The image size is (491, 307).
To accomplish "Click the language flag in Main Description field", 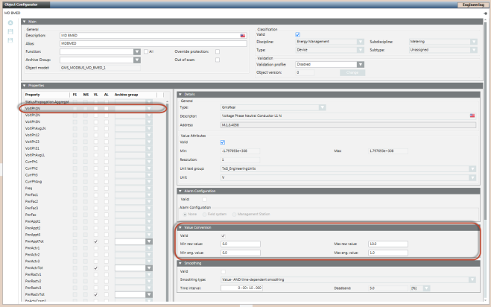I will 243,35.
